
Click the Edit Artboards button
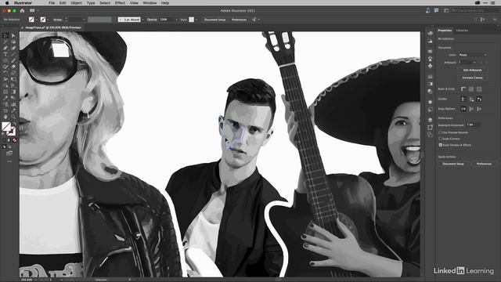472,70
